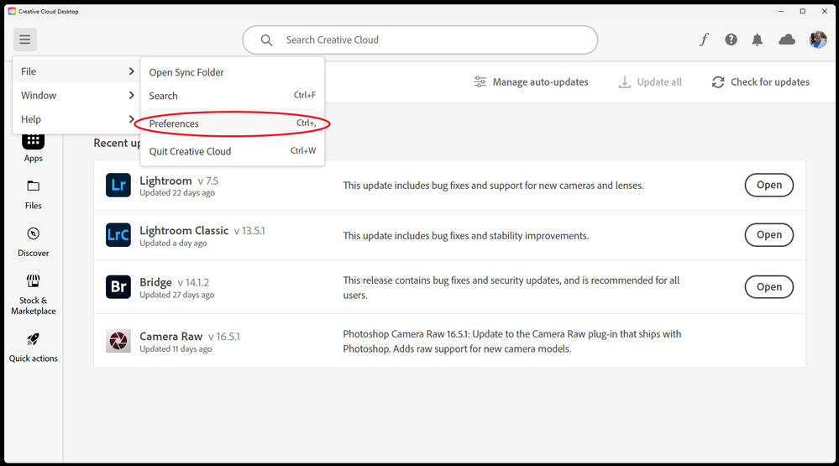
Task: Click the Lightroom update description text
Action: point(493,186)
